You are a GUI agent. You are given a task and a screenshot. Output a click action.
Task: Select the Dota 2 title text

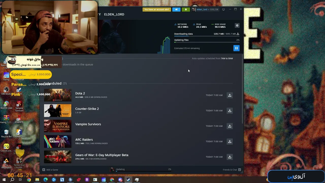[80, 93]
